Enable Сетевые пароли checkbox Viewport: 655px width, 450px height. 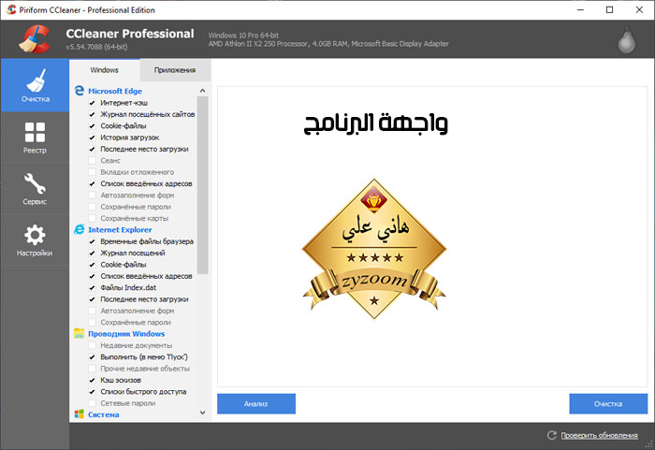pyautogui.click(x=93, y=403)
